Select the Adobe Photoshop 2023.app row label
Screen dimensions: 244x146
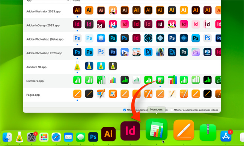click(x=44, y=53)
